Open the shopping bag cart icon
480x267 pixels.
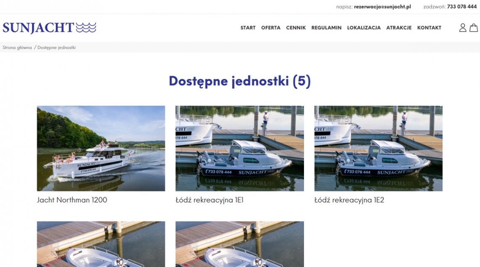[x=474, y=27]
